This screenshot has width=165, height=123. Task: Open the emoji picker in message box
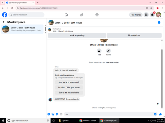(155, 114)
